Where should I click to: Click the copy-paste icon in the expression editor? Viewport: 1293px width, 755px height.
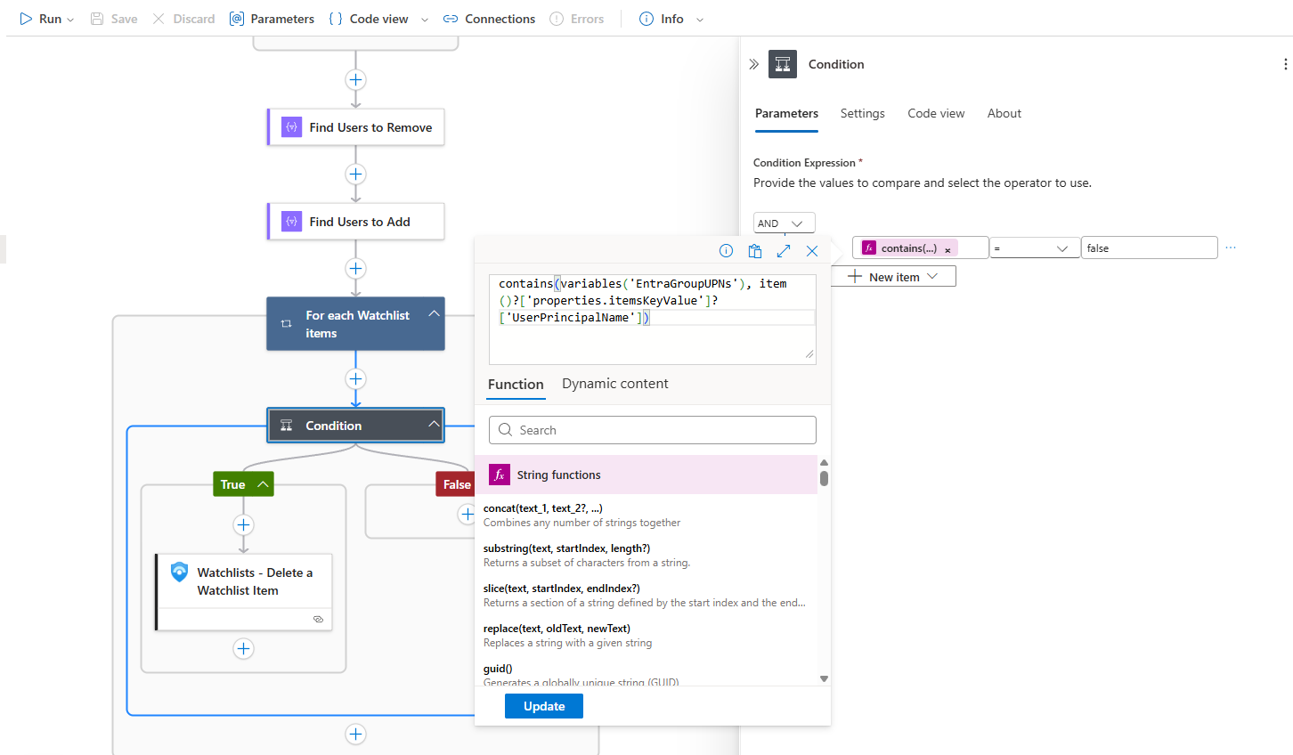[x=754, y=251]
